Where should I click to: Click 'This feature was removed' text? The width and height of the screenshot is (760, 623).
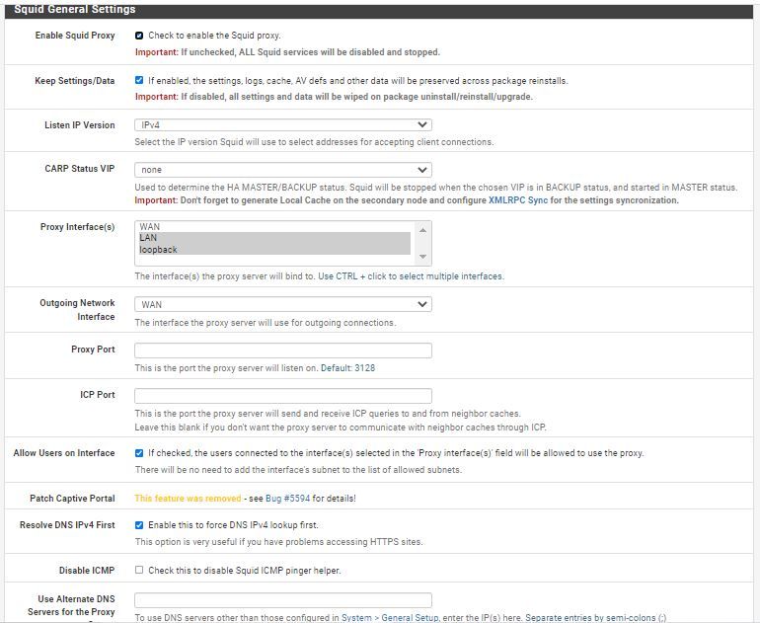pyautogui.click(x=188, y=499)
